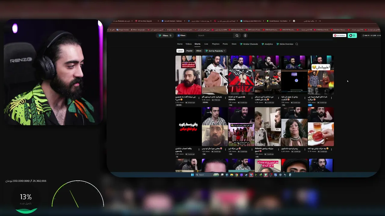Image resolution: width=385 pixels, height=216 pixels.
Task: Go to the Posts tab
Action: pos(225,44)
